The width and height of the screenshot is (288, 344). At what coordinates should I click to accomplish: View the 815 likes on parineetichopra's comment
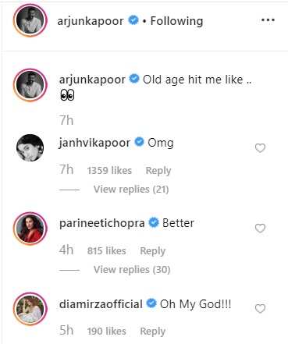(x=106, y=251)
